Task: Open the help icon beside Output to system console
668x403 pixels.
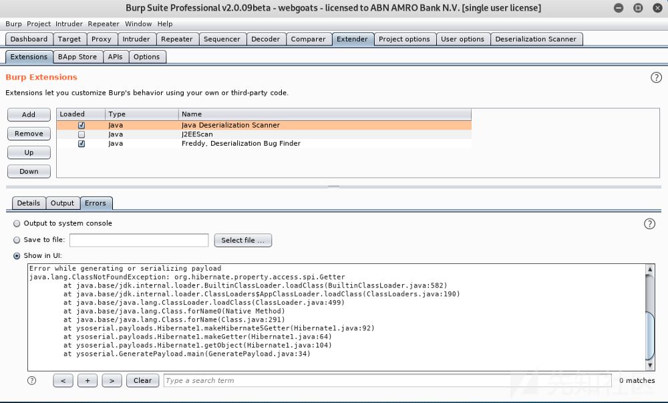Action: [649, 224]
